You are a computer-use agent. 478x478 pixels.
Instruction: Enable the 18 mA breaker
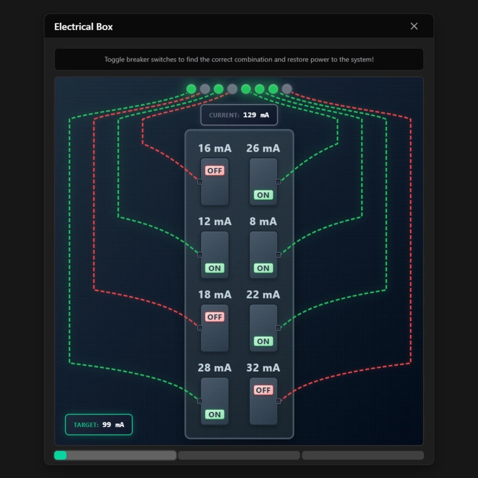[215, 328]
